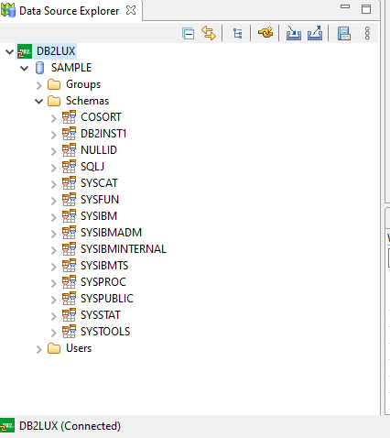390x438 pixels.
Task: Click the export profiles icon
Action: pyautogui.click(x=315, y=33)
